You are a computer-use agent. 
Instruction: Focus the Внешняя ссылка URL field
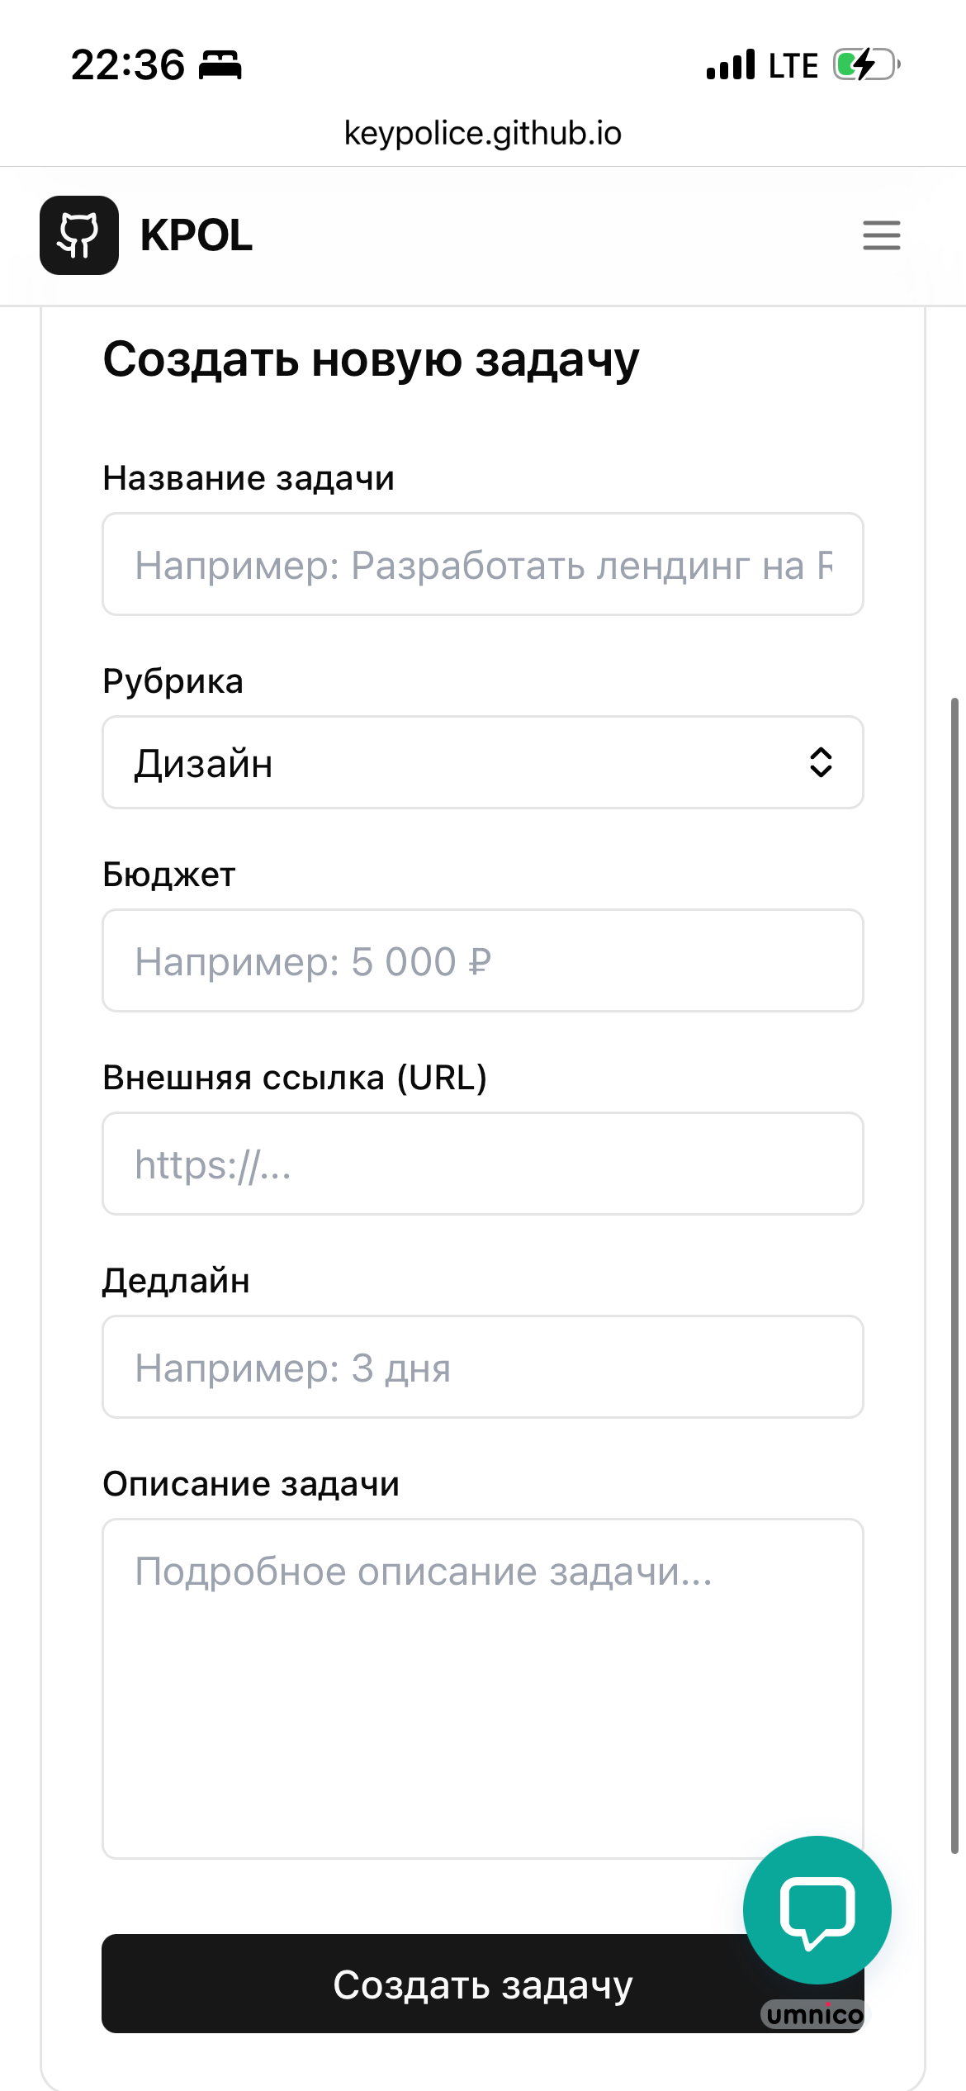482,1164
